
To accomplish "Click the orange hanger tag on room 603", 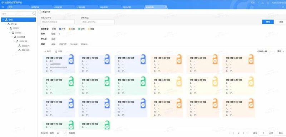I will coord(251,104).
